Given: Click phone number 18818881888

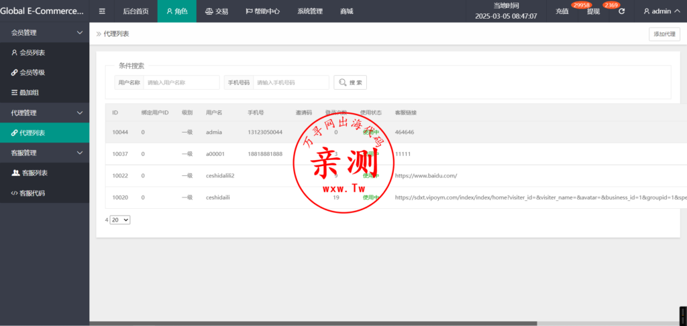Looking at the screenshot, I should pos(265,154).
